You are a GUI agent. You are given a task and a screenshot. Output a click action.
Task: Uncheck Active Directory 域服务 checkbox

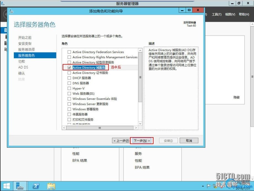tap(69, 68)
